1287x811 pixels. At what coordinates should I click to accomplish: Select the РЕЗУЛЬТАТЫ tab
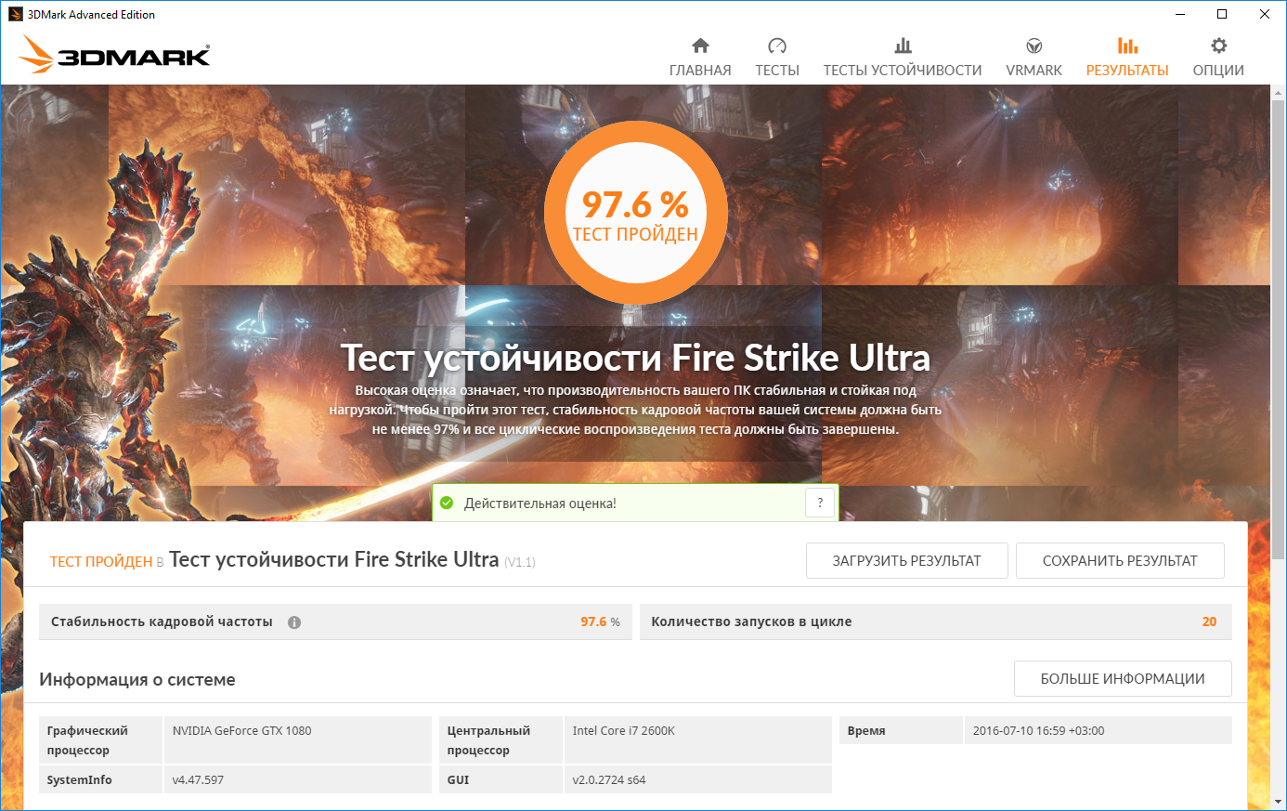pyautogui.click(x=1127, y=71)
